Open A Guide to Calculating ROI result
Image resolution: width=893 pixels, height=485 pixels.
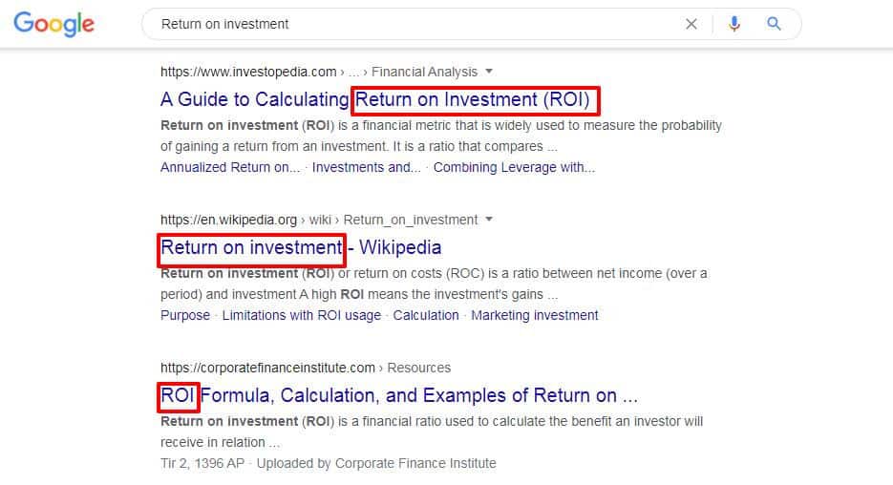(375, 99)
